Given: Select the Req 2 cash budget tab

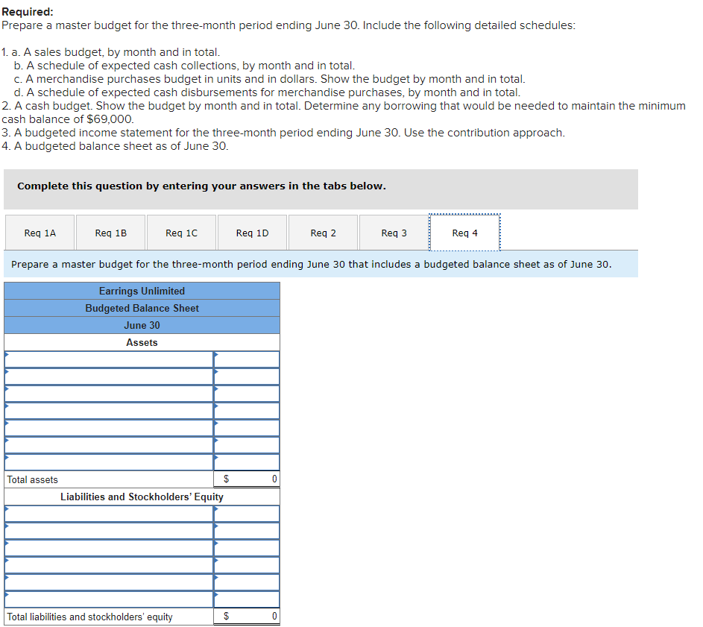Looking at the screenshot, I should (x=322, y=232).
